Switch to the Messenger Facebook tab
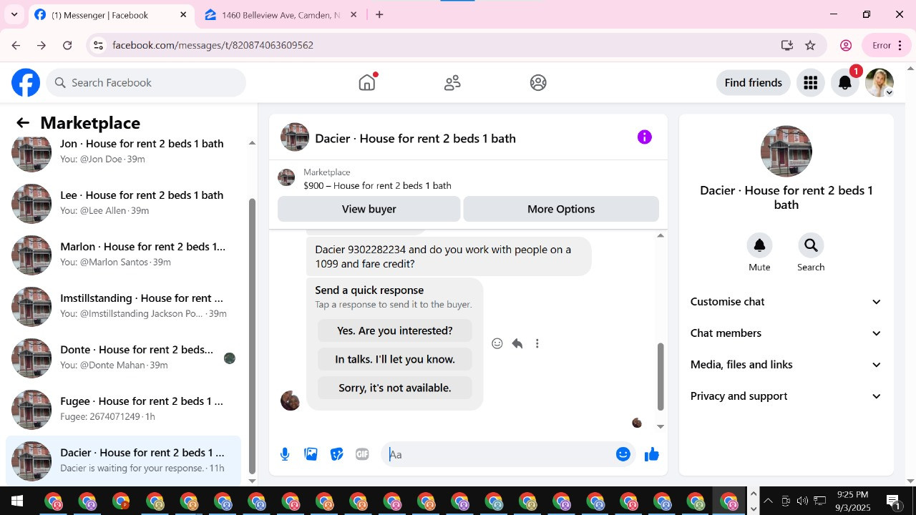This screenshot has height=515, width=916. [111, 15]
